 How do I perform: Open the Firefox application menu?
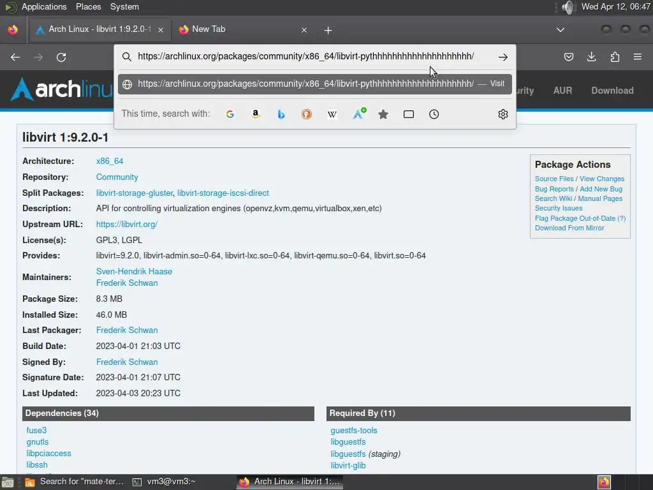point(638,57)
